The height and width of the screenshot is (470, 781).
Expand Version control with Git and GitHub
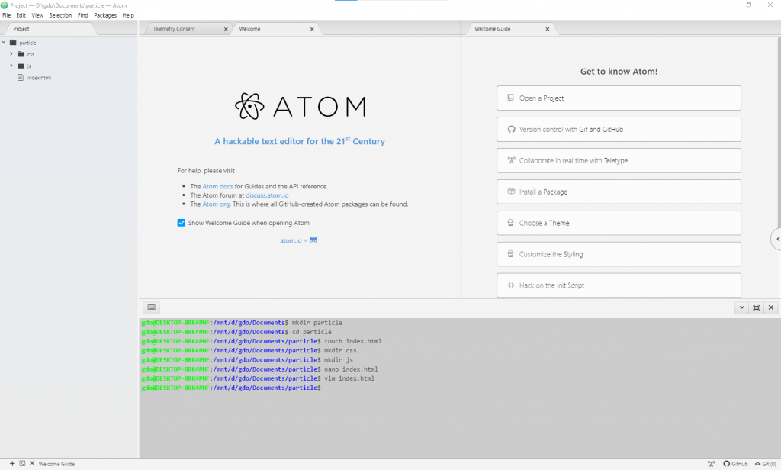pos(619,130)
